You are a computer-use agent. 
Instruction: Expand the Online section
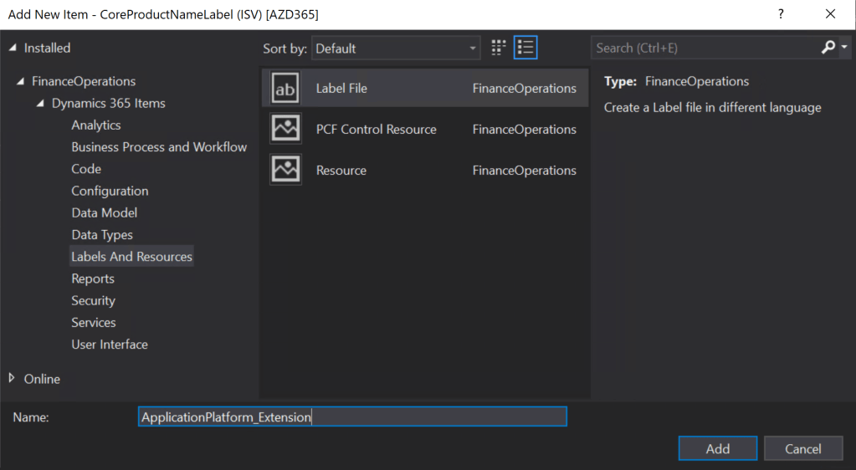point(12,379)
